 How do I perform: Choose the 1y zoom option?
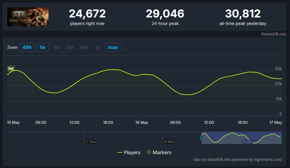[97, 47]
